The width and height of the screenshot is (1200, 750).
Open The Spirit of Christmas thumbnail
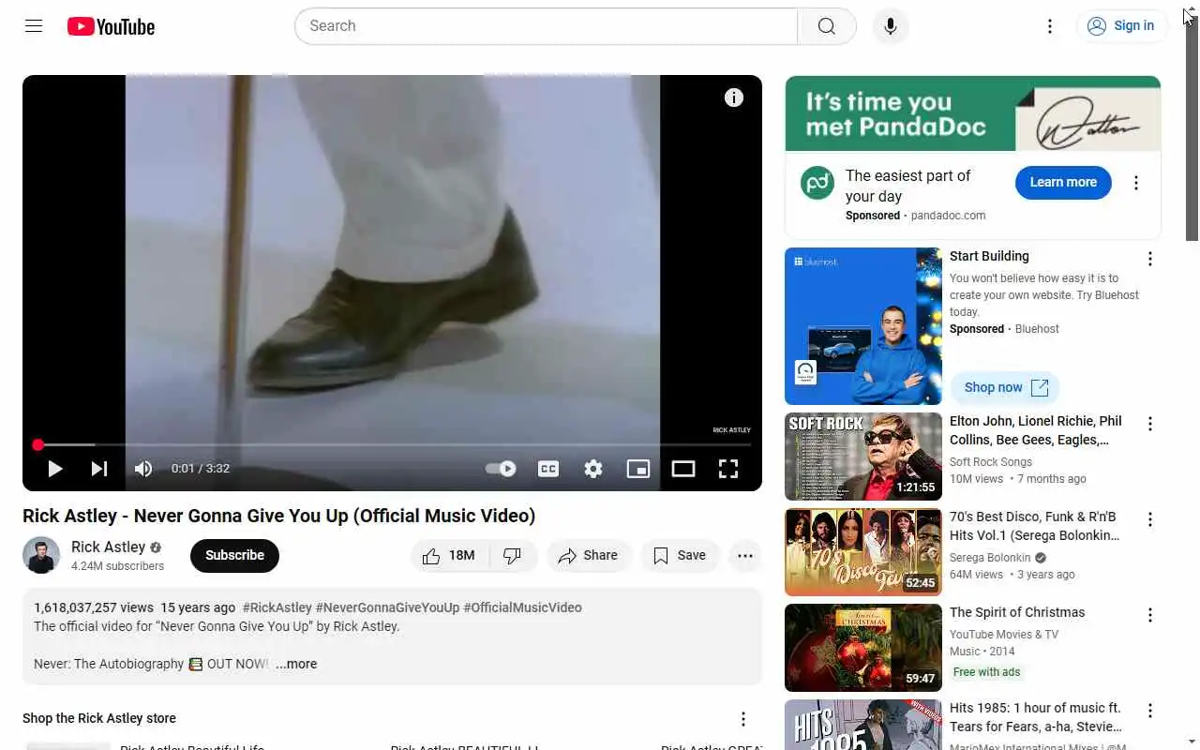point(863,648)
